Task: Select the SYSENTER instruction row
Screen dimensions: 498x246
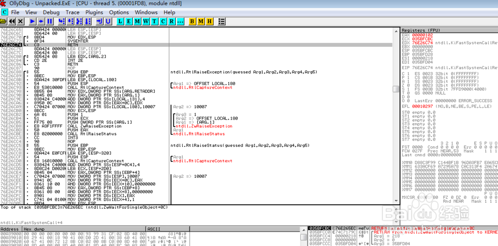Action: point(196,41)
